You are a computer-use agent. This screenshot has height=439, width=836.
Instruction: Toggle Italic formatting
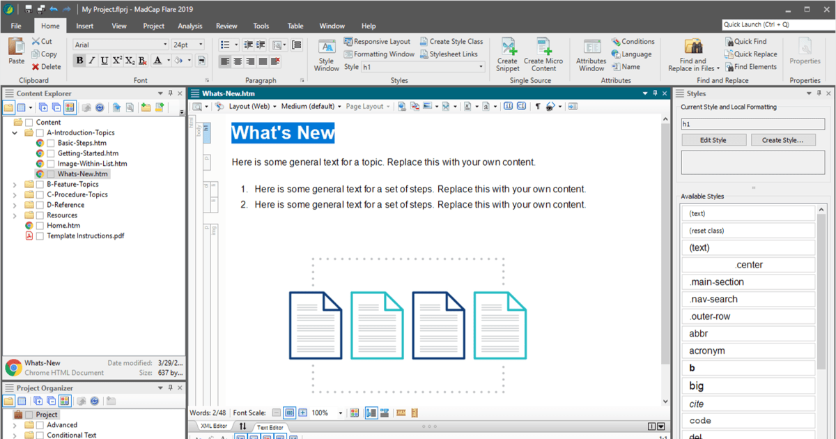coord(92,61)
